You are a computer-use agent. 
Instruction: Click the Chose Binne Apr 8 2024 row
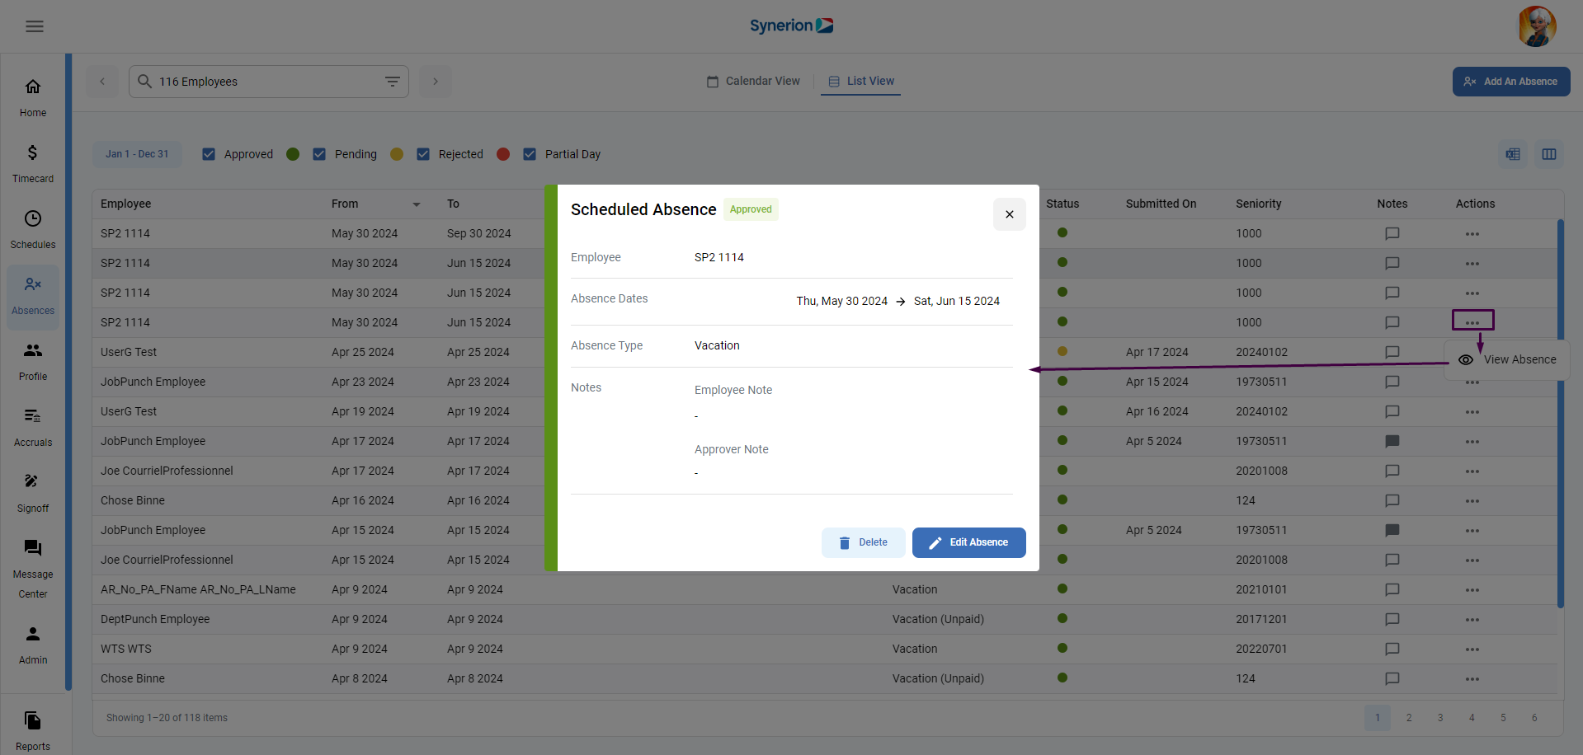click(x=825, y=678)
